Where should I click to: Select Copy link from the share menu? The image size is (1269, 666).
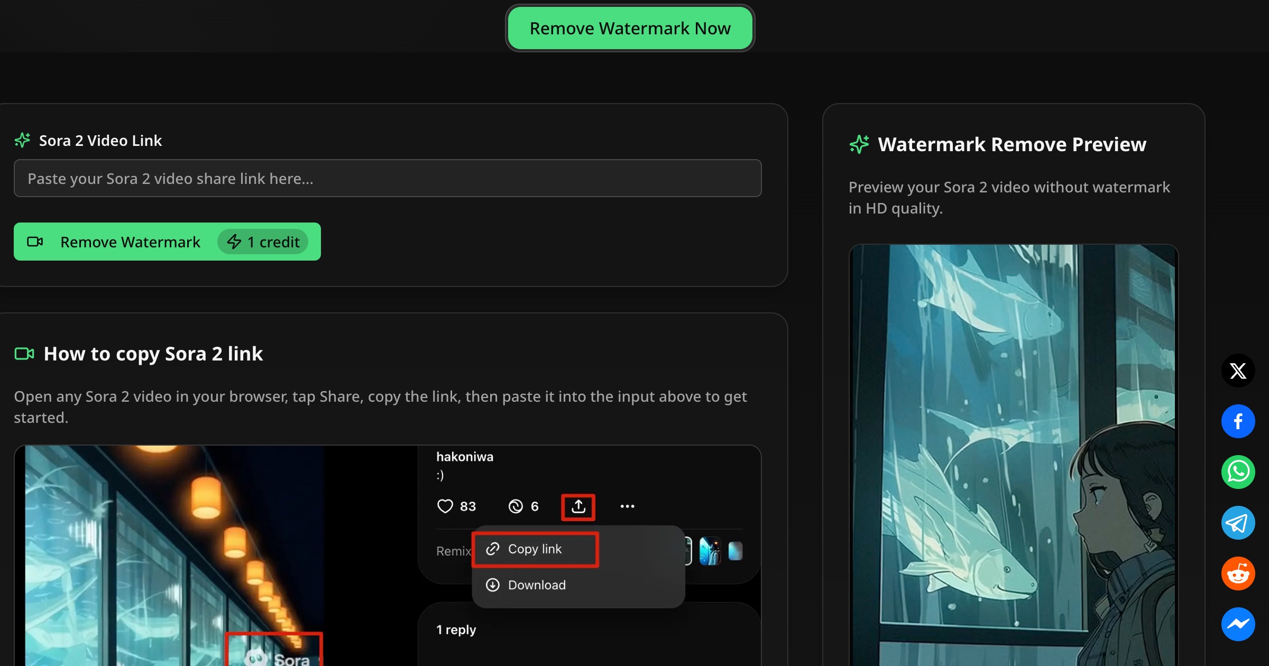point(535,549)
